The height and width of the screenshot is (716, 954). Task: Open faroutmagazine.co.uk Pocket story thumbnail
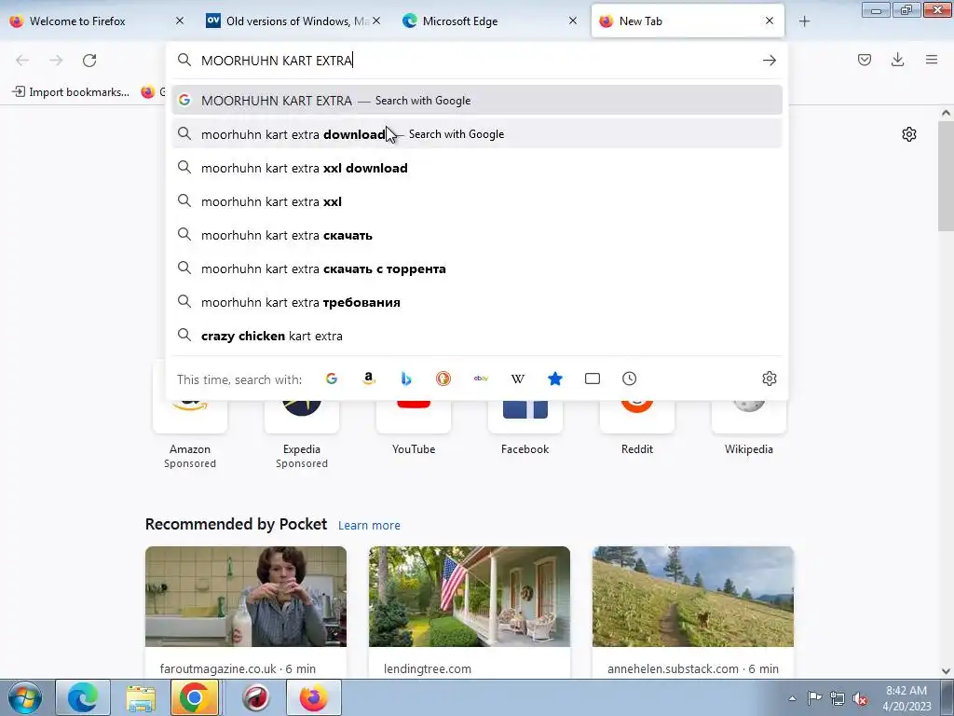246,597
